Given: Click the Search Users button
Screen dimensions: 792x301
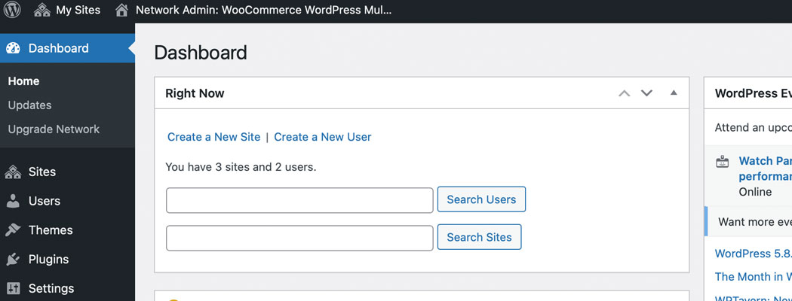Looking at the screenshot, I should tap(481, 199).
